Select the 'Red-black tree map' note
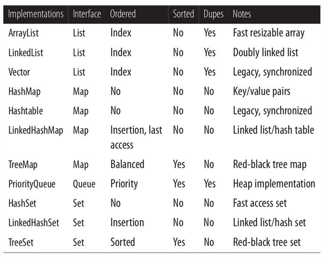 270,165
